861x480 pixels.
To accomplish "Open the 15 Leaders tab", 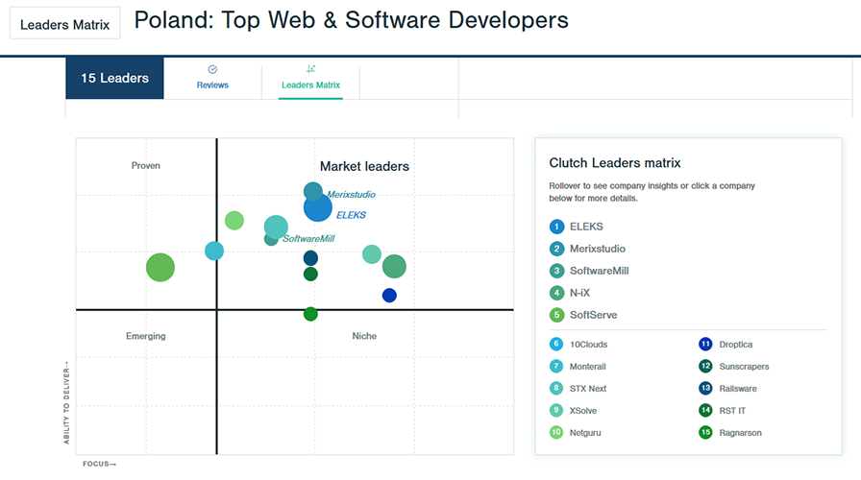I will coord(114,78).
